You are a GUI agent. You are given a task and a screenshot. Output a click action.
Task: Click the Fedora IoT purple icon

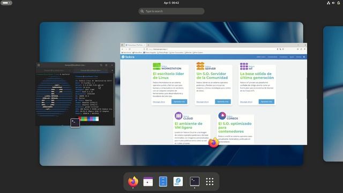click(244, 66)
